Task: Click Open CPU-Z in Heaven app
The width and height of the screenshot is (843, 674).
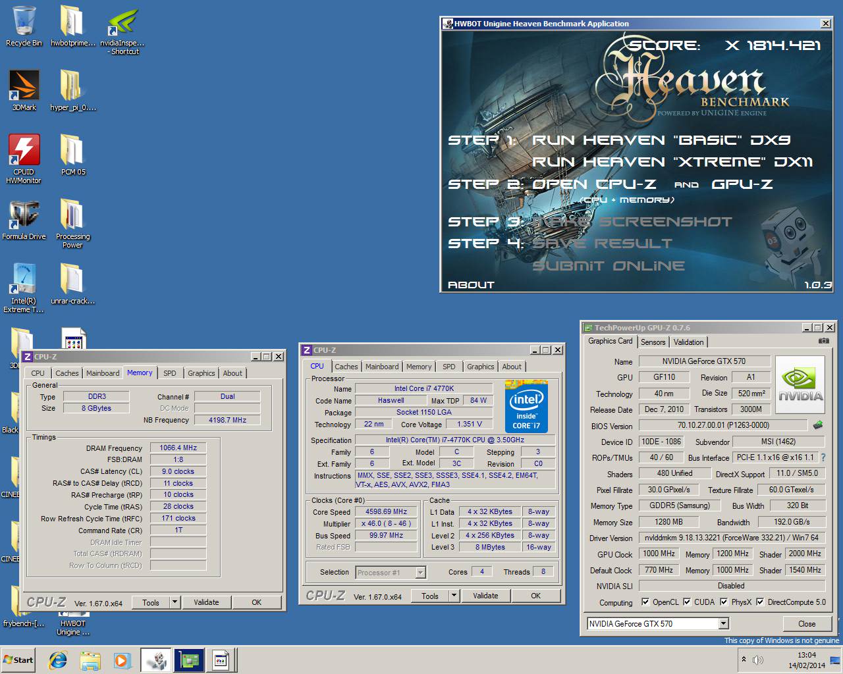Action: click(x=593, y=184)
